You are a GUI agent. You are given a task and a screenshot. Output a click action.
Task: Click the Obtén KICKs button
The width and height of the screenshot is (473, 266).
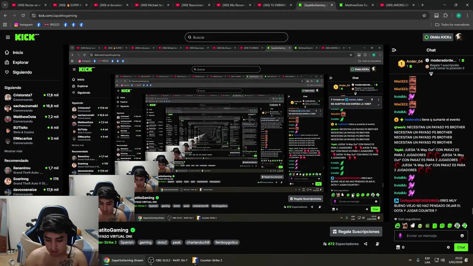tap(438, 37)
